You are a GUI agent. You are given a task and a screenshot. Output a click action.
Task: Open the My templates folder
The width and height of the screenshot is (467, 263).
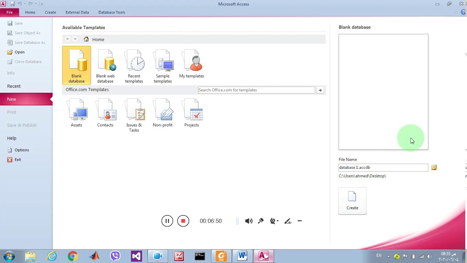pyautogui.click(x=192, y=63)
